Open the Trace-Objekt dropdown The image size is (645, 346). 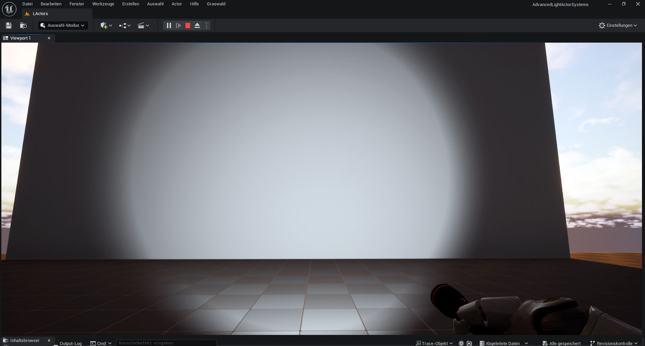pyautogui.click(x=434, y=343)
